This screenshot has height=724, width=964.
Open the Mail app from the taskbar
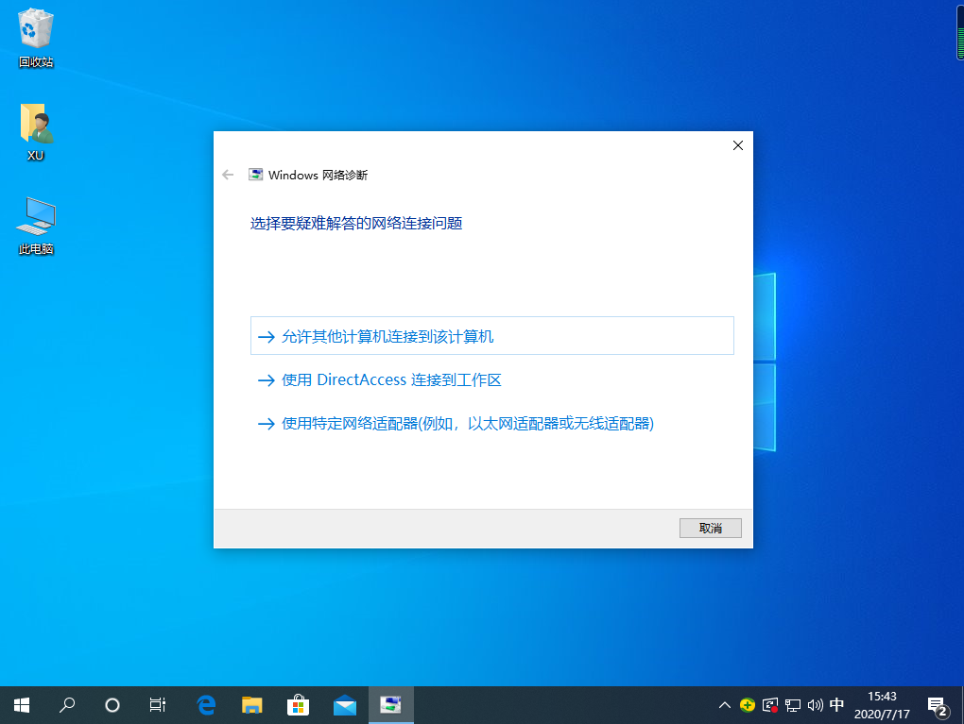344,704
